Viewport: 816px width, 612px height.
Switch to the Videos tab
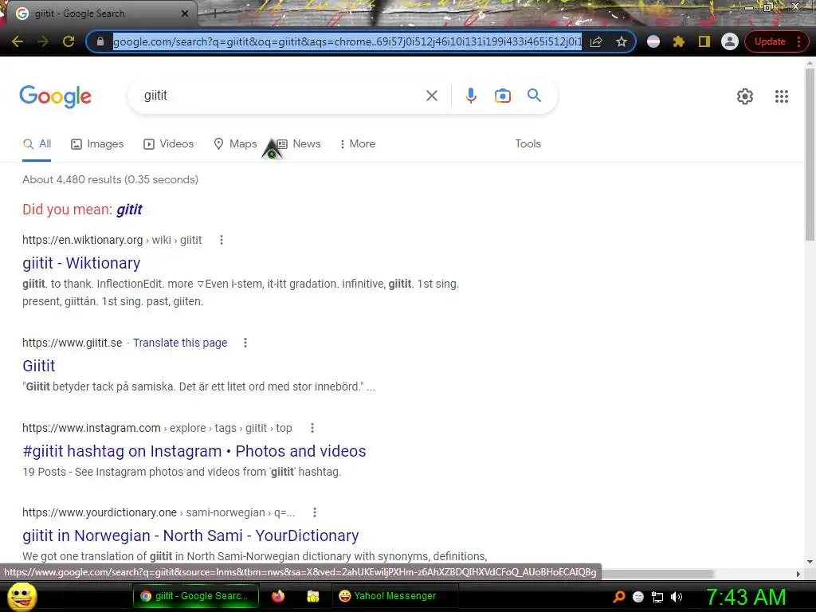169,144
